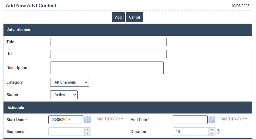The width and height of the screenshot is (256, 139).
Task: Click the Duration number field
Action: pos(191,132)
